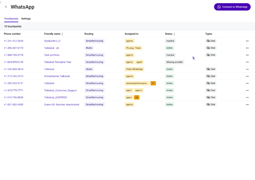Open the Talkdesk - yk touchpoint

click(51, 48)
